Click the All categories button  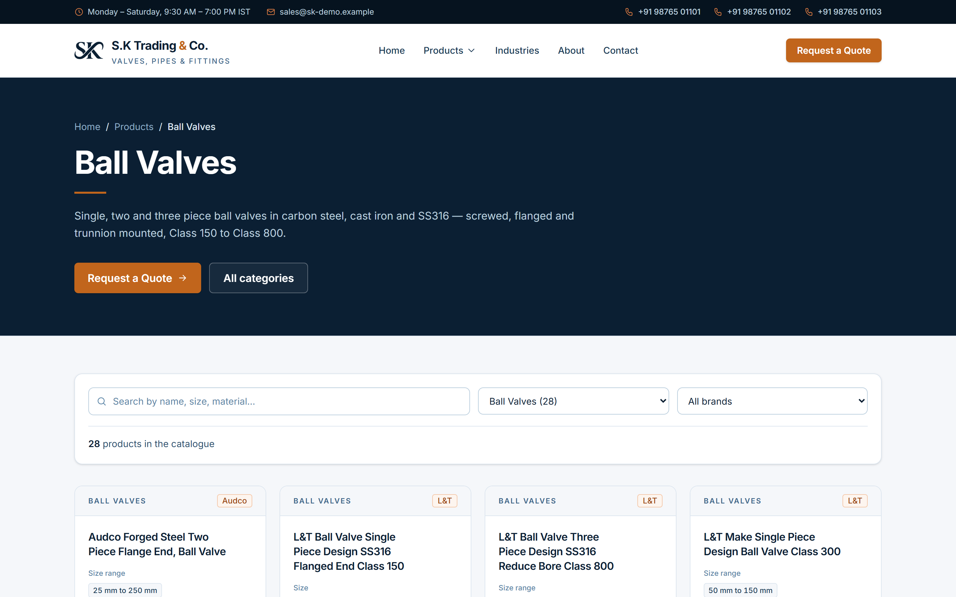(x=258, y=278)
